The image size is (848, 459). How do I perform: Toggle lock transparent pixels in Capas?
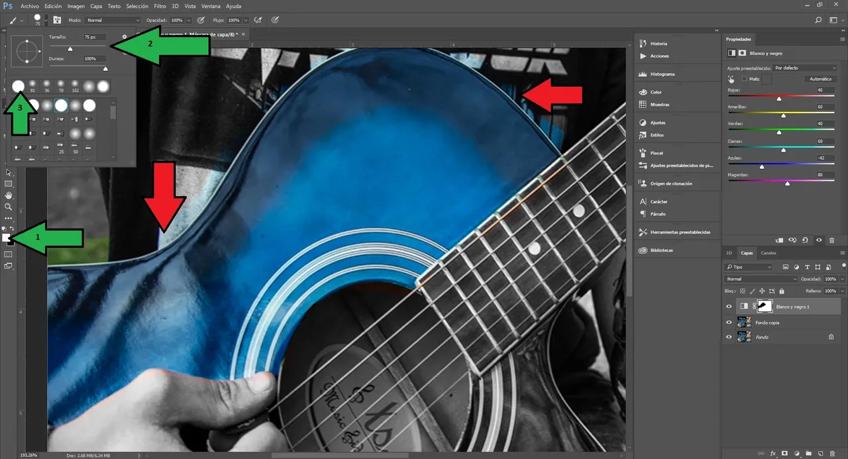click(x=743, y=291)
